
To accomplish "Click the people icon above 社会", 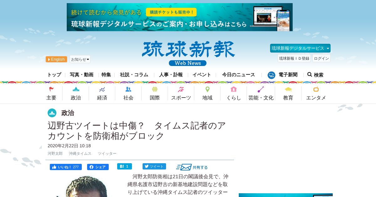I will click(x=128, y=89).
